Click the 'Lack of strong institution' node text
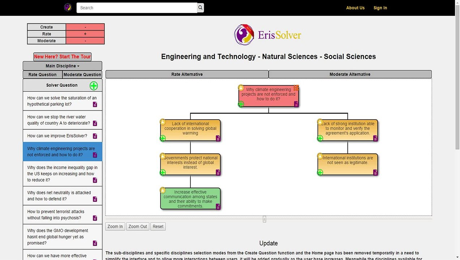Screen dimensions: 460x260 pyautogui.click(x=348, y=128)
